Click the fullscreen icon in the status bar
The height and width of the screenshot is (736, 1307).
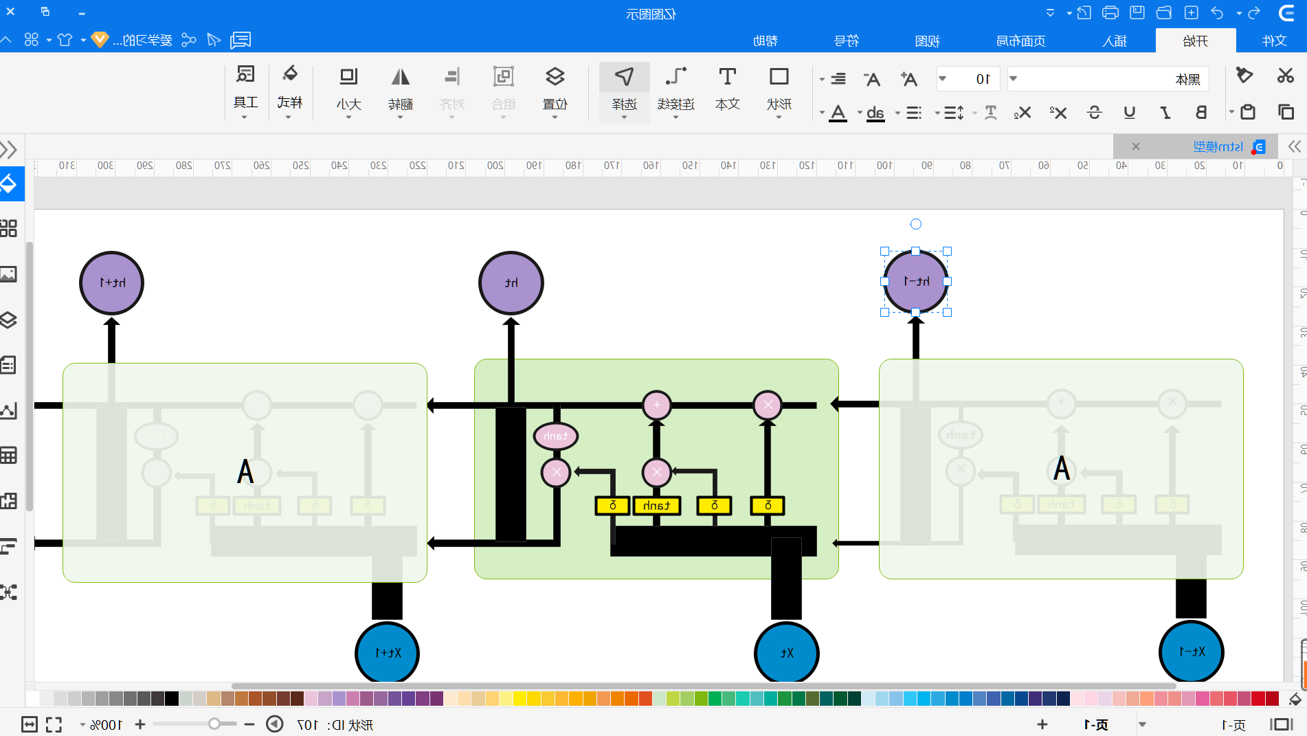54,724
